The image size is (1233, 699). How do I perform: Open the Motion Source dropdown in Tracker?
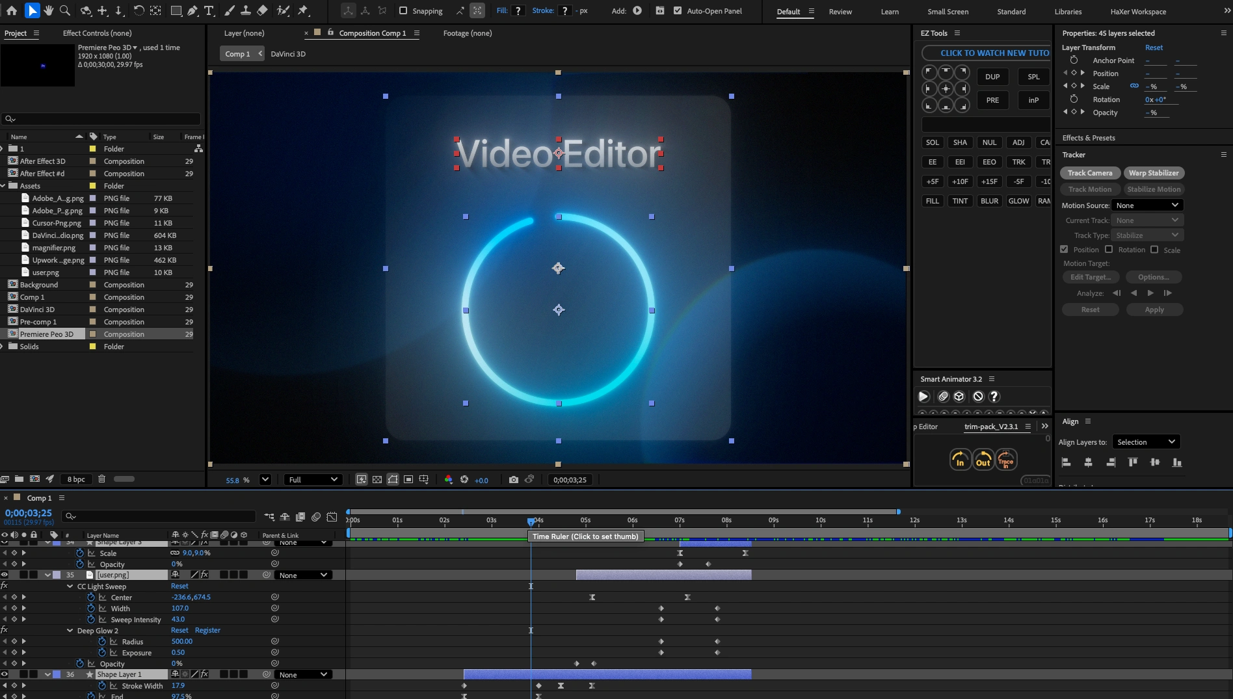(1147, 205)
